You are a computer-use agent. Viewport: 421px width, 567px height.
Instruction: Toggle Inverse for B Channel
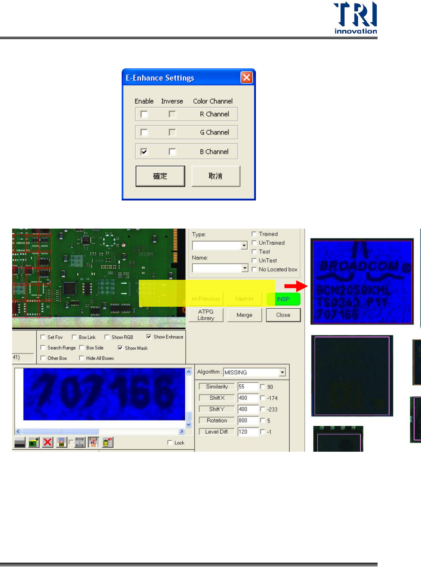pyautogui.click(x=172, y=152)
